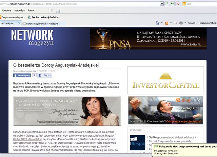Click the compatibility view icon in address bar

tap(167, 4)
